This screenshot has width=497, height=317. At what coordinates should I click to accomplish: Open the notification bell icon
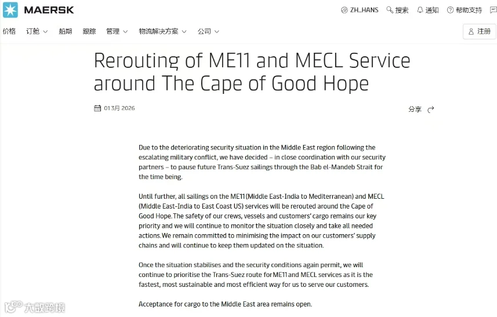(420, 10)
